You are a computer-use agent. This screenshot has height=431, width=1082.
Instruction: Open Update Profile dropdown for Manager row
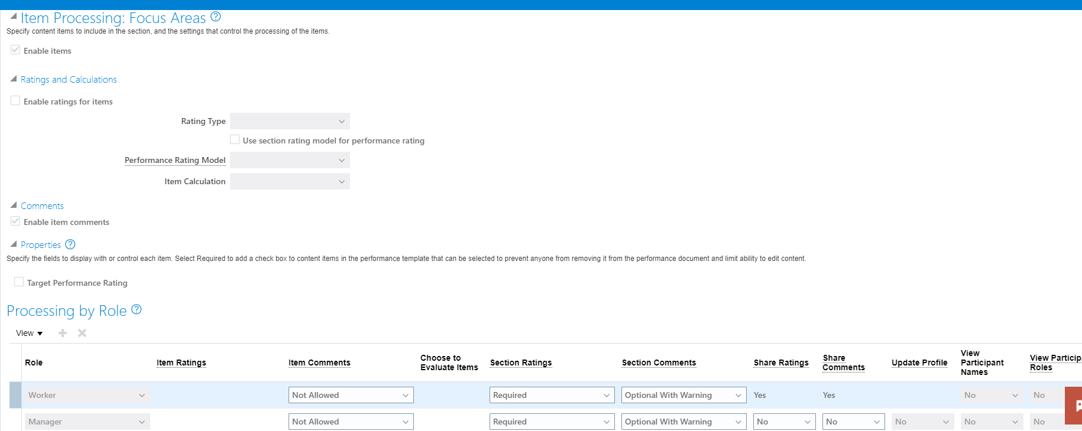[923, 422]
